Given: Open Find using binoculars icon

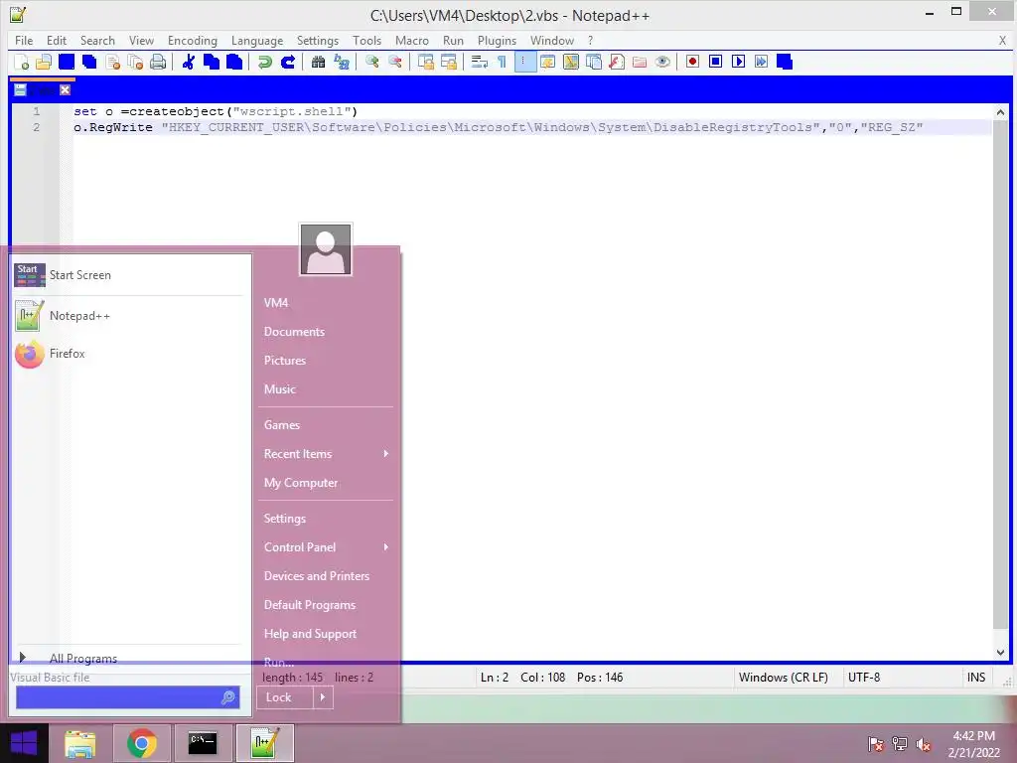Looking at the screenshot, I should (x=318, y=62).
